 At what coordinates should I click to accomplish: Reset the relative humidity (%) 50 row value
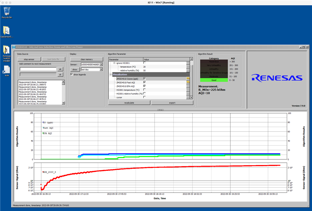[188, 70]
